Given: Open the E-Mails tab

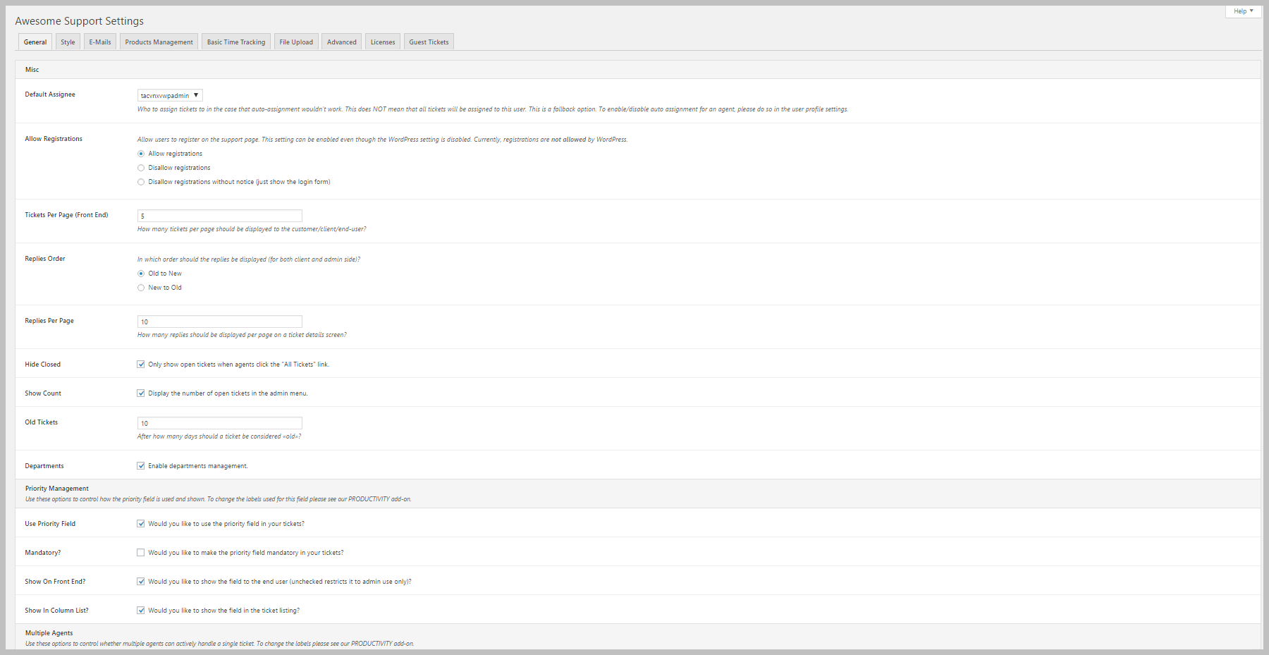Looking at the screenshot, I should point(100,42).
